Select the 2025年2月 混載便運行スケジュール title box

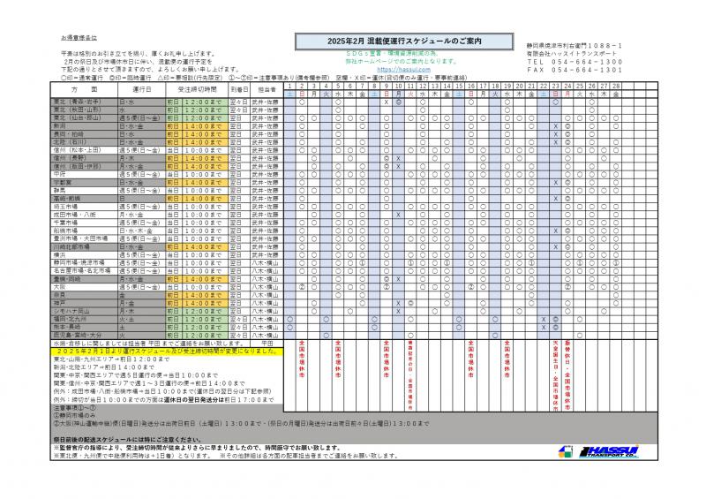[404, 41]
